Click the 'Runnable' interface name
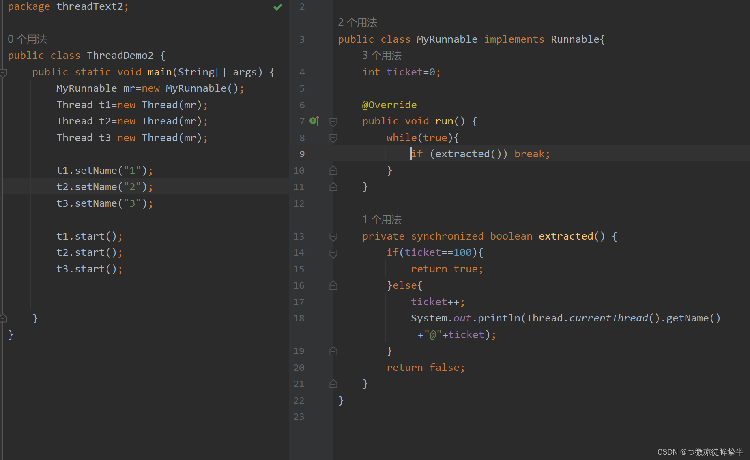750x460 pixels. [x=575, y=39]
